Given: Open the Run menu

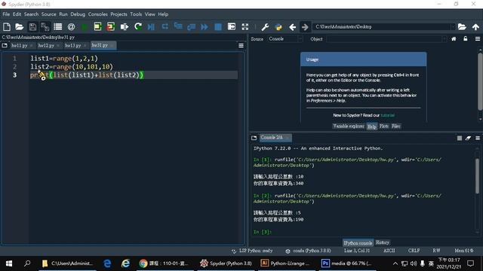Looking at the screenshot, I should [x=63, y=14].
